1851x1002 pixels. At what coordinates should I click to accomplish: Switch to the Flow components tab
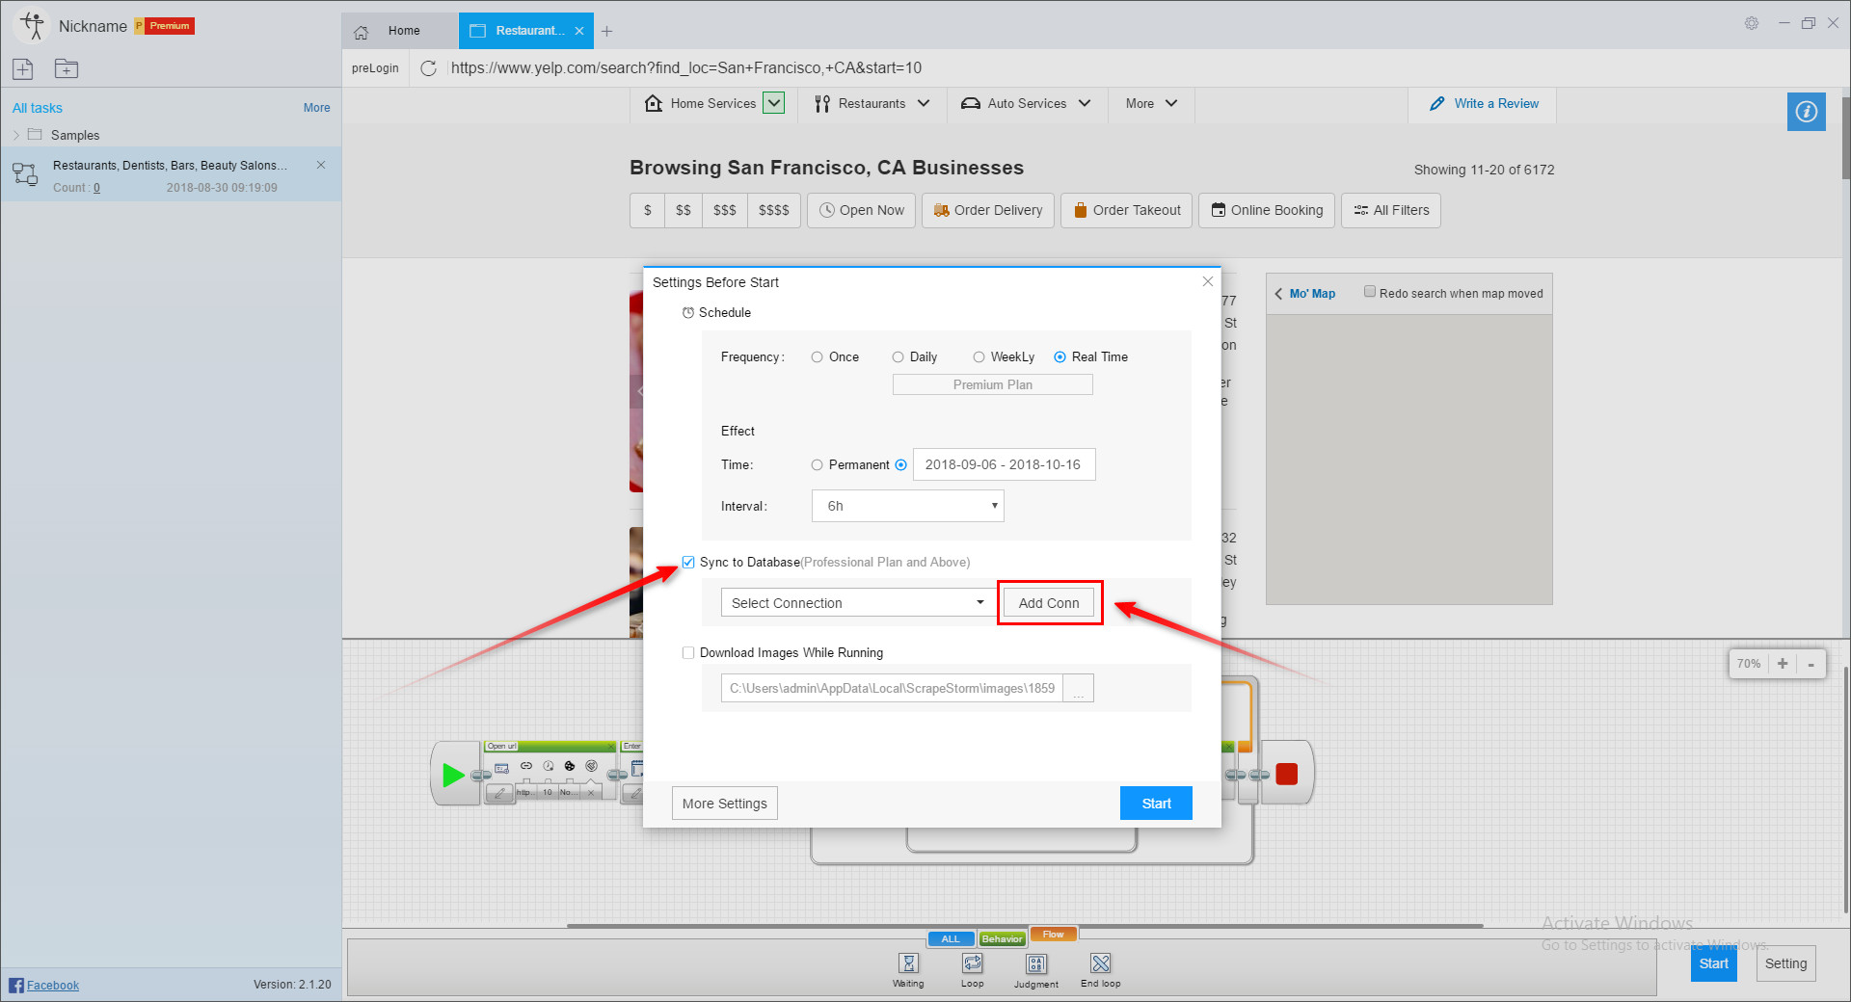[1054, 934]
